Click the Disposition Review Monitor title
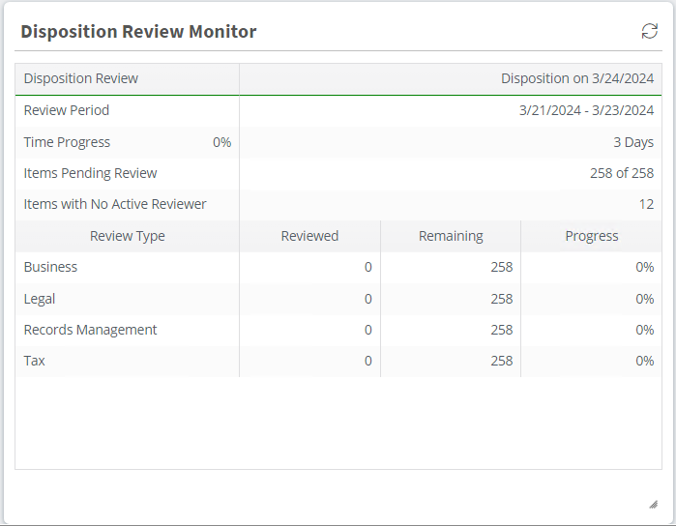This screenshot has height=526, width=676. 138,32
